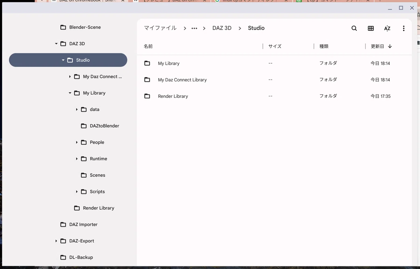This screenshot has height=269, width=420.
Task: Maximize the Files window
Action: pyautogui.click(x=401, y=8)
